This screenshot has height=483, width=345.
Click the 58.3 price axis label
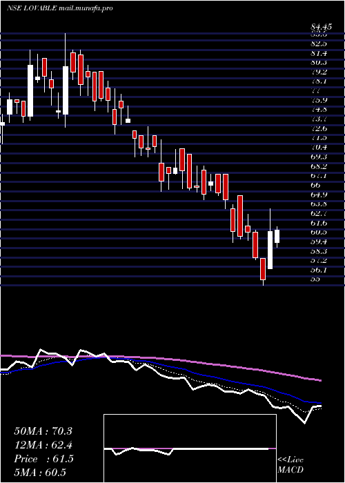click(x=319, y=251)
